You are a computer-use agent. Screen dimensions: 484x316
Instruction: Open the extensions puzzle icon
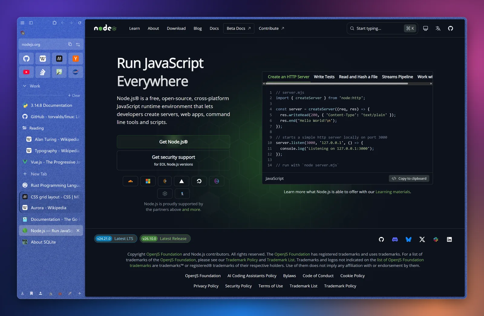click(54, 23)
